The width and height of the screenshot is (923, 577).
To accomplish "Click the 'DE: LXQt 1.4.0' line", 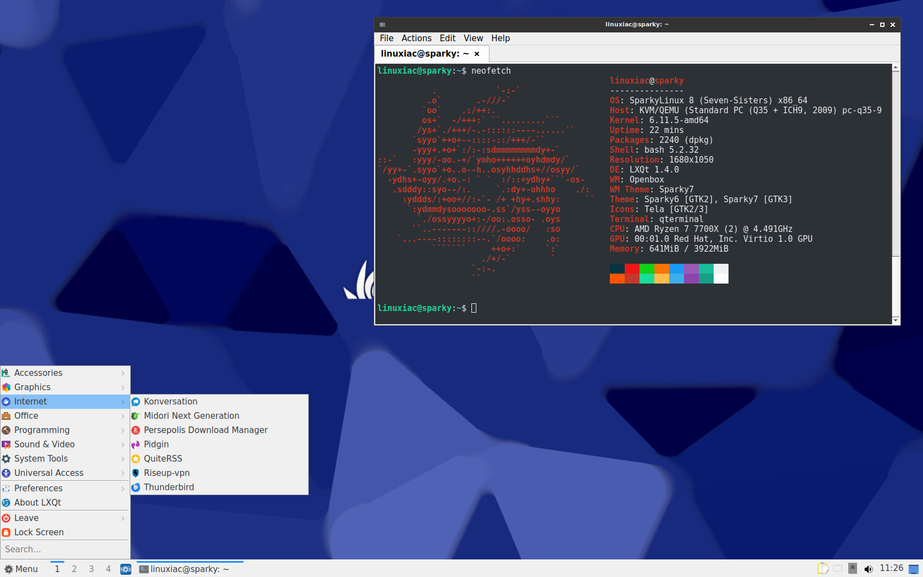I will pyautogui.click(x=644, y=170).
